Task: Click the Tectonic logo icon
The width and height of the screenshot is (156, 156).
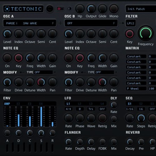Action: [x=7, y=9]
